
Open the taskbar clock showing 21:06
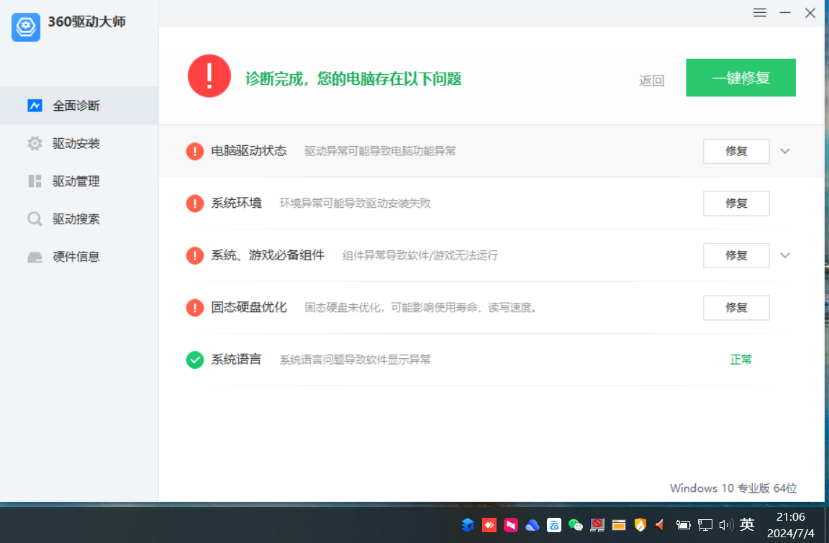click(790, 525)
